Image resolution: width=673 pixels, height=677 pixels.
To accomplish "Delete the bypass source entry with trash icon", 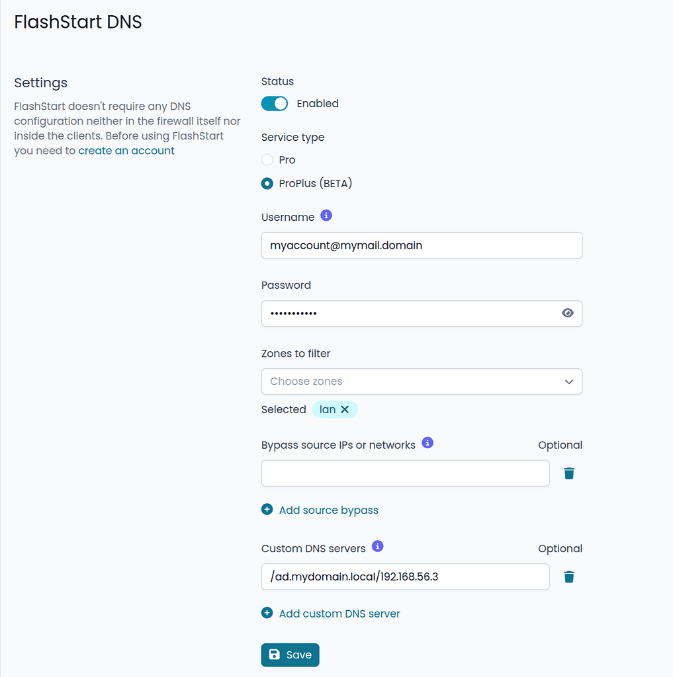I will (x=568, y=473).
